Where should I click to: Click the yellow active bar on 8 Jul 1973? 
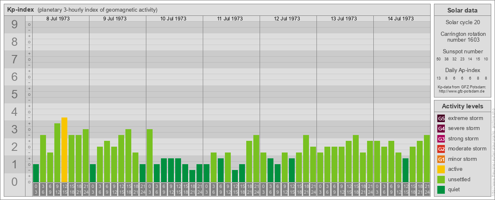click(x=64, y=150)
